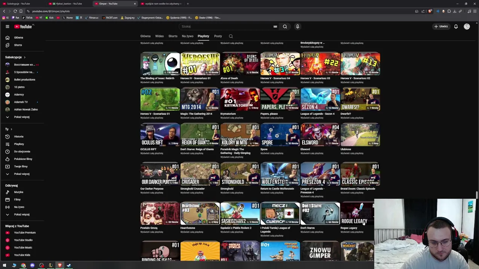This screenshot has height=269, width=479.
Task: Expand Pokaż więcej under Twoje filmy
Action: click(22, 174)
